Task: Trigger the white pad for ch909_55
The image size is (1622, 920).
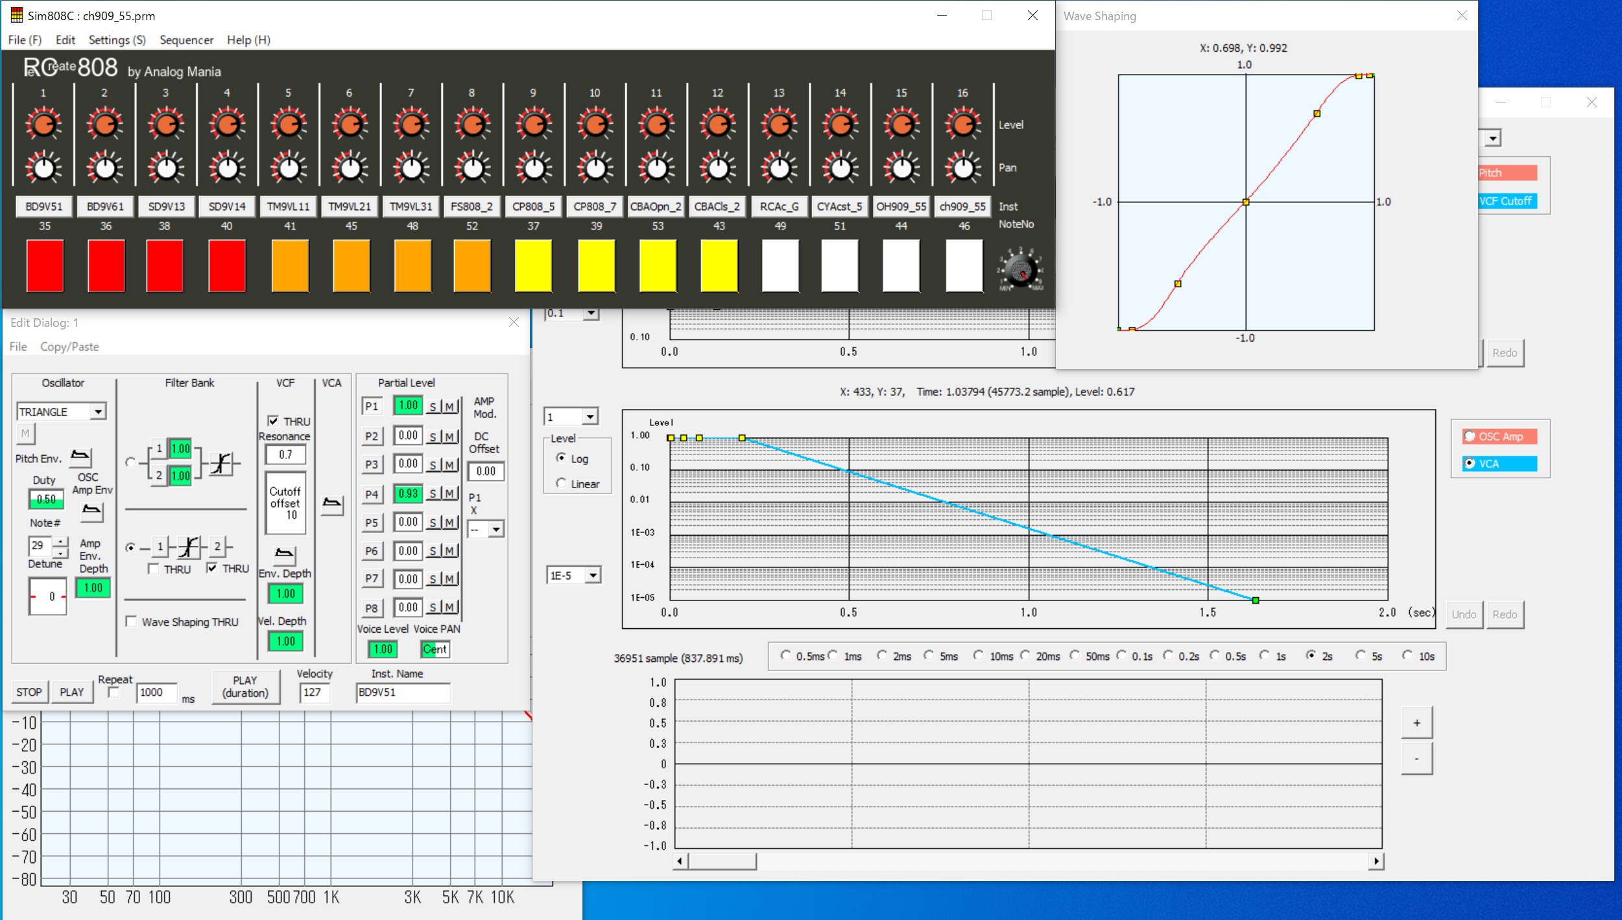Action: click(964, 266)
